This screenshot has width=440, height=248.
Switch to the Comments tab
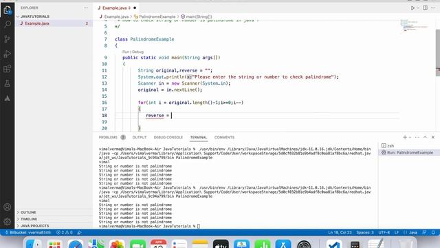pyautogui.click(x=224, y=137)
